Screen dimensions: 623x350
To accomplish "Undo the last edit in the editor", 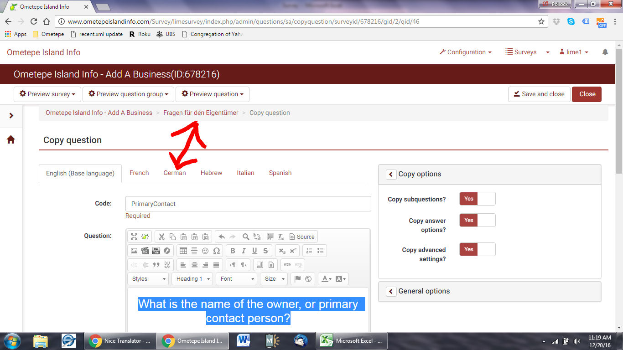I will 222,237.
